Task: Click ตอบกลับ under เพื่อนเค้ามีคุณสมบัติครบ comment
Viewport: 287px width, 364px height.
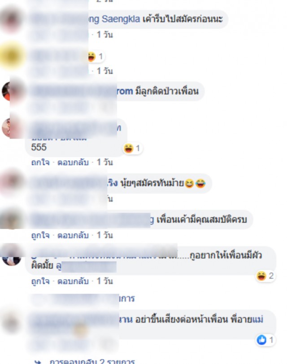Action: [73, 235]
